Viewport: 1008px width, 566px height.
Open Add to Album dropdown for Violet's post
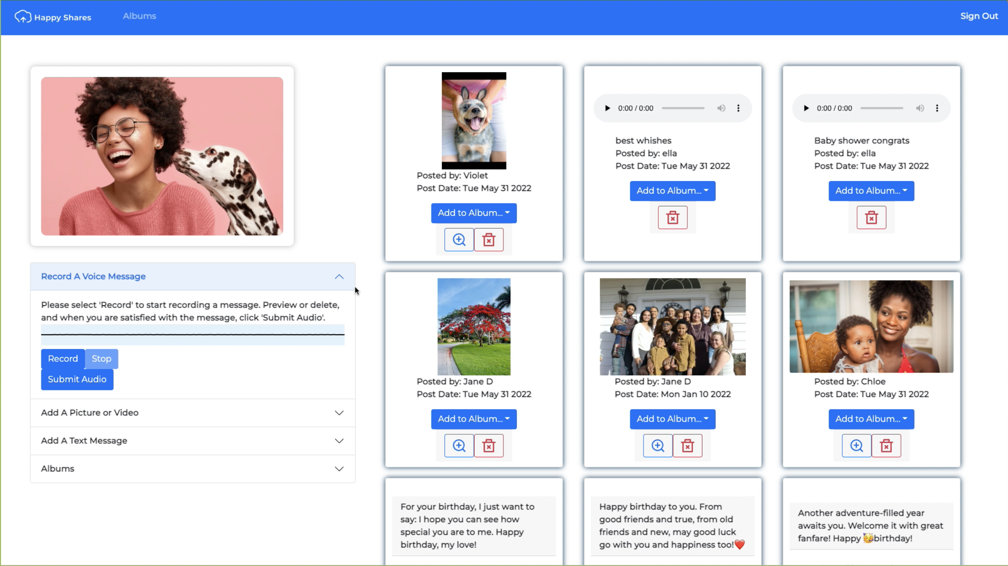point(474,213)
